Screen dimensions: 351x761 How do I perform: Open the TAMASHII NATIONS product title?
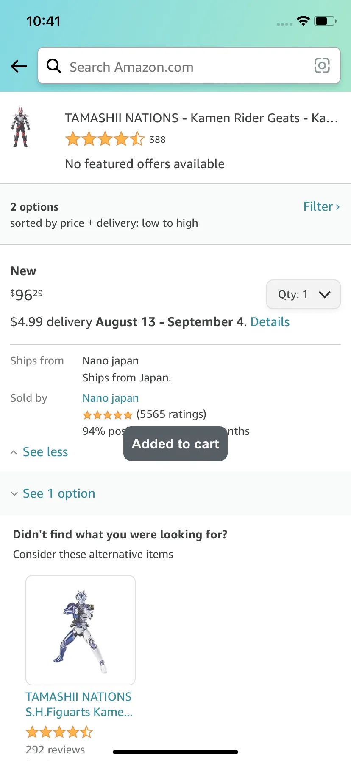[201, 118]
